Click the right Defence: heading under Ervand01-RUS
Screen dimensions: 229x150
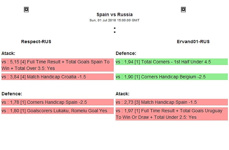pyautogui.click(x=126, y=53)
